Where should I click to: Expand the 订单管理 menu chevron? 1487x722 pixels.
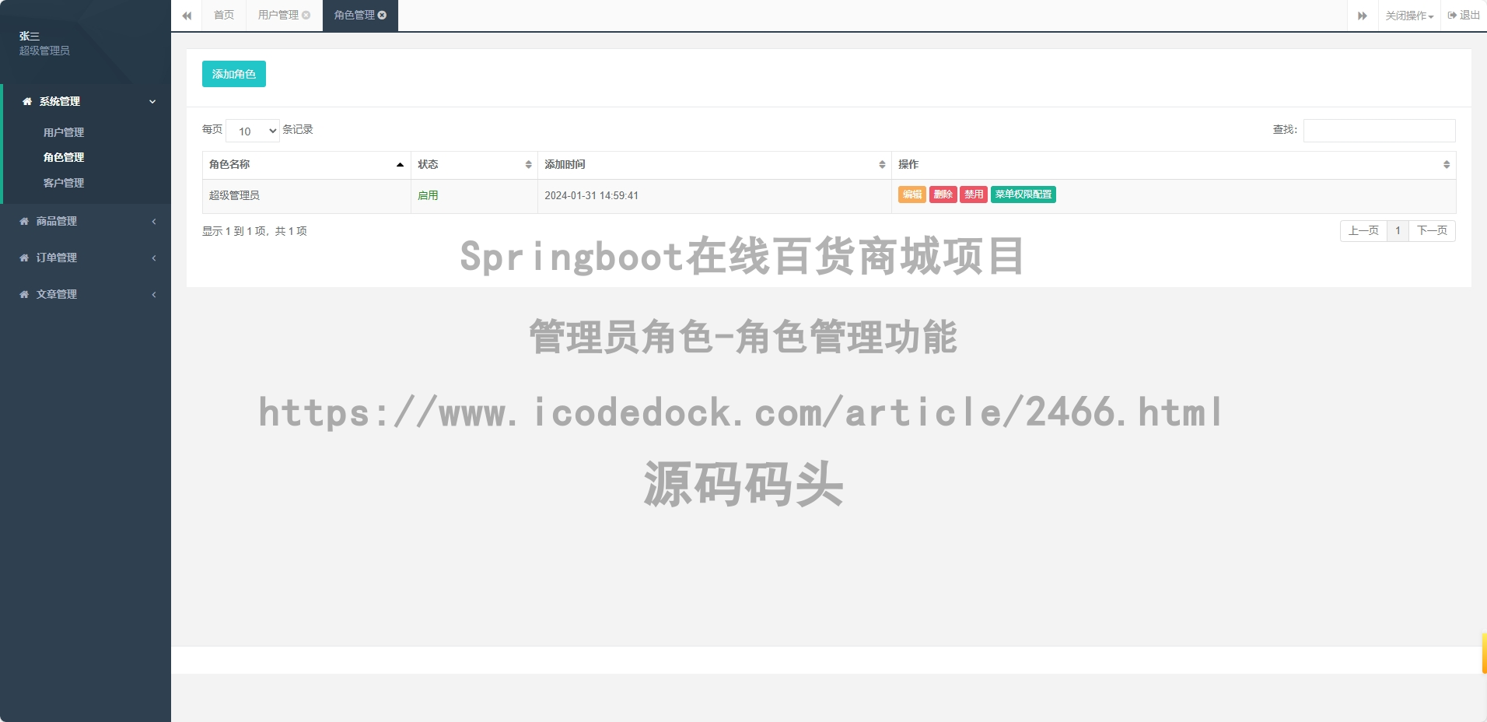(154, 258)
